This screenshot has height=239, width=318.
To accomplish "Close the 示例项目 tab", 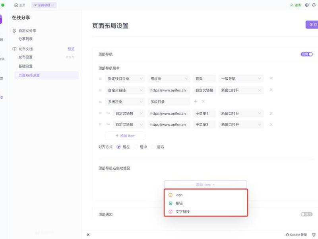I will tap(35, 5).
